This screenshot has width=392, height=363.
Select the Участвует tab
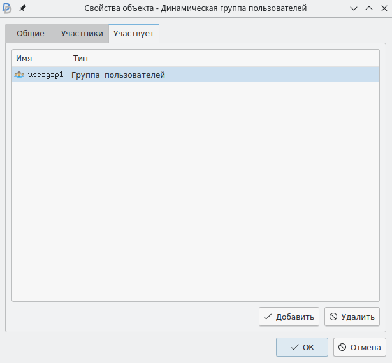click(133, 33)
